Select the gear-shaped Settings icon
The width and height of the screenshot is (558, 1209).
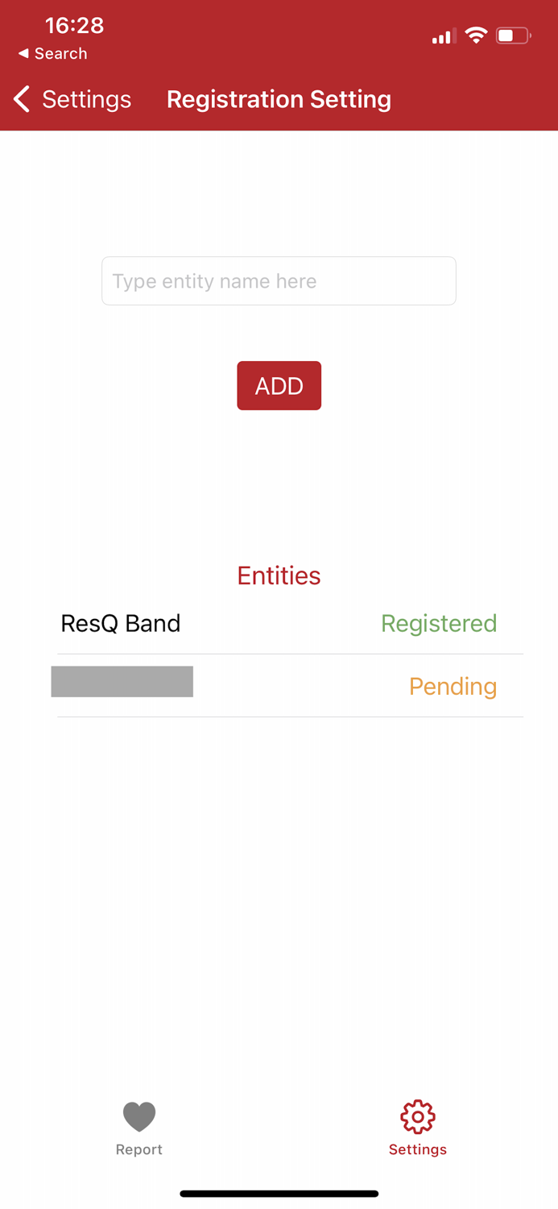pyautogui.click(x=417, y=1116)
